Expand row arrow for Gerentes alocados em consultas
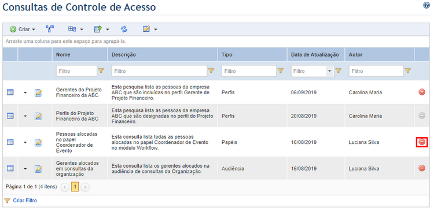The height and width of the screenshot is (211, 434). [x=25, y=168]
